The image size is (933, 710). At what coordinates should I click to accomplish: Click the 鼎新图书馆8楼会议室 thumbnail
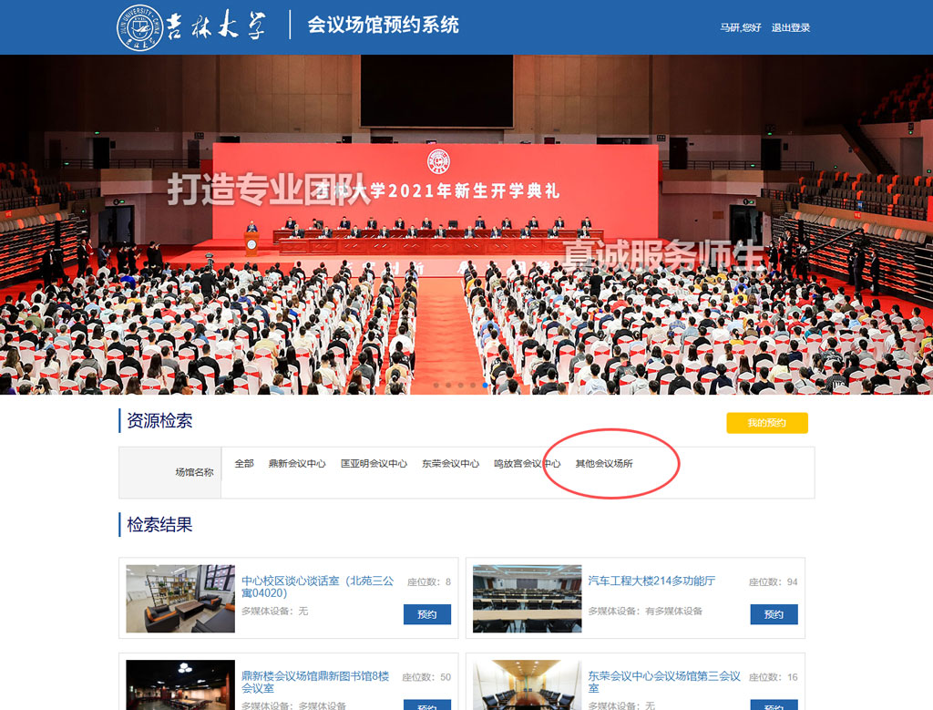tap(180, 685)
